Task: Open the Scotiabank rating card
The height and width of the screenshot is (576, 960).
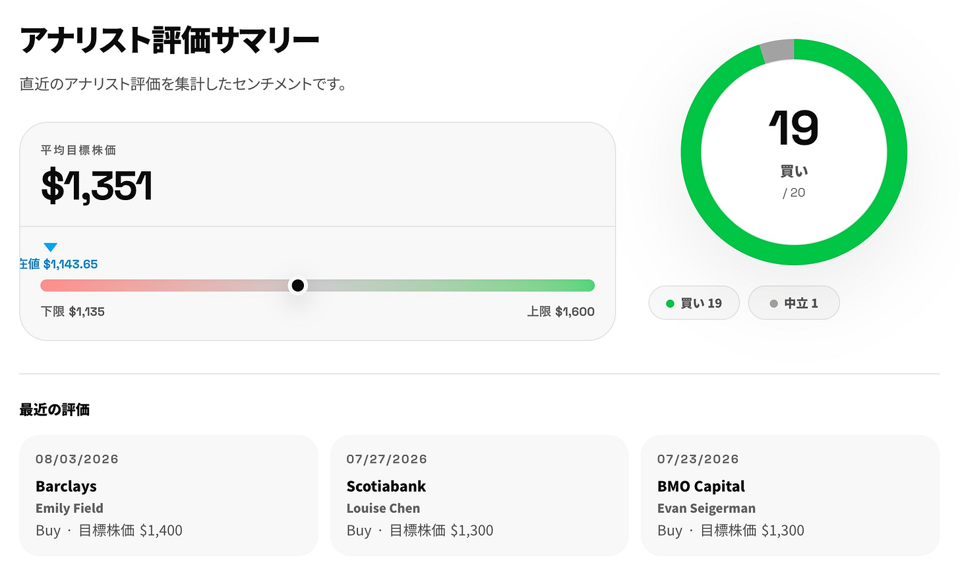Action: (x=479, y=495)
